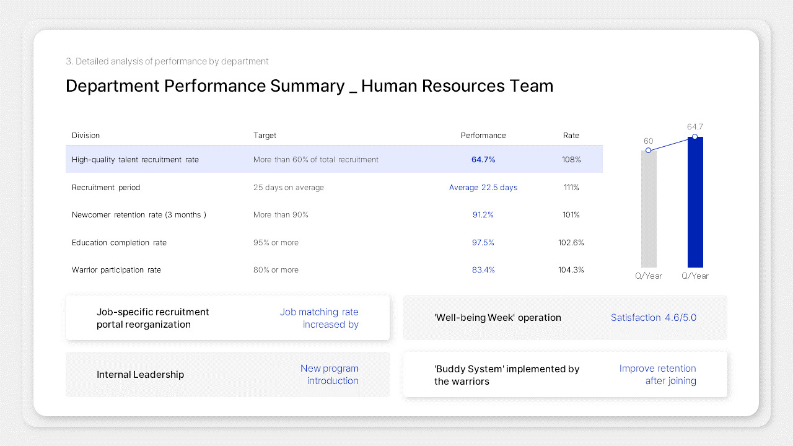Click the Rate column header
The width and height of the screenshot is (793, 446).
click(x=571, y=135)
